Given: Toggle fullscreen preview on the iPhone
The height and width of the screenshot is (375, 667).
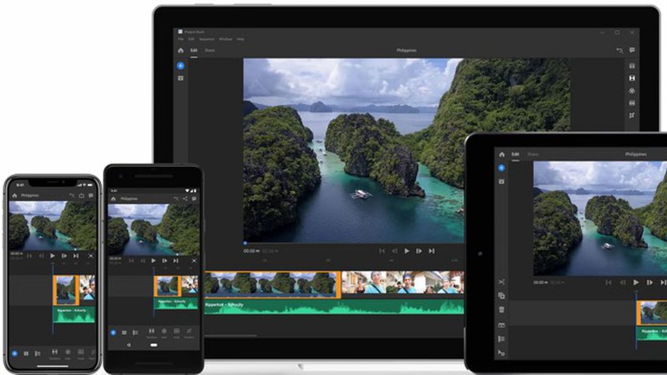Looking at the screenshot, I should (91, 256).
